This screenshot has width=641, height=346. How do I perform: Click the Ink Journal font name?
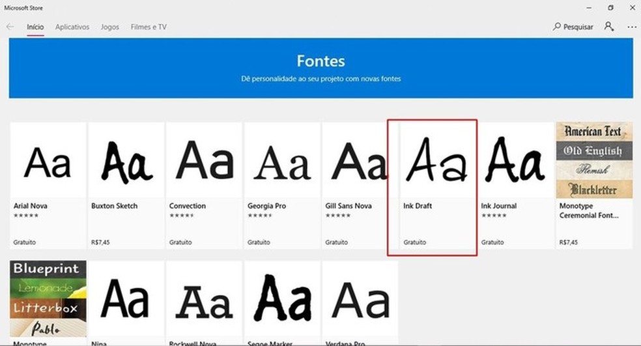499,206
